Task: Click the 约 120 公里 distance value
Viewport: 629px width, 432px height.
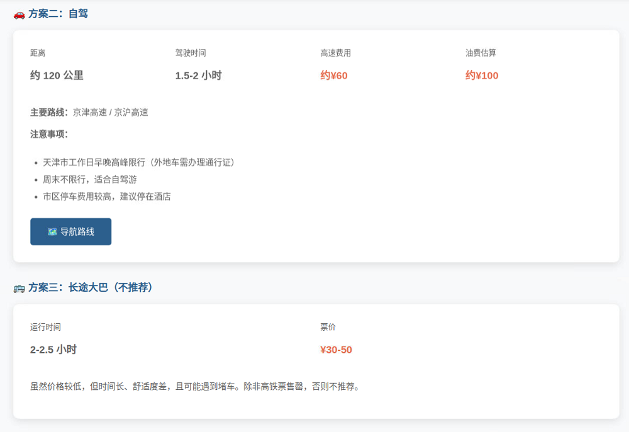Action: [57, 75]
